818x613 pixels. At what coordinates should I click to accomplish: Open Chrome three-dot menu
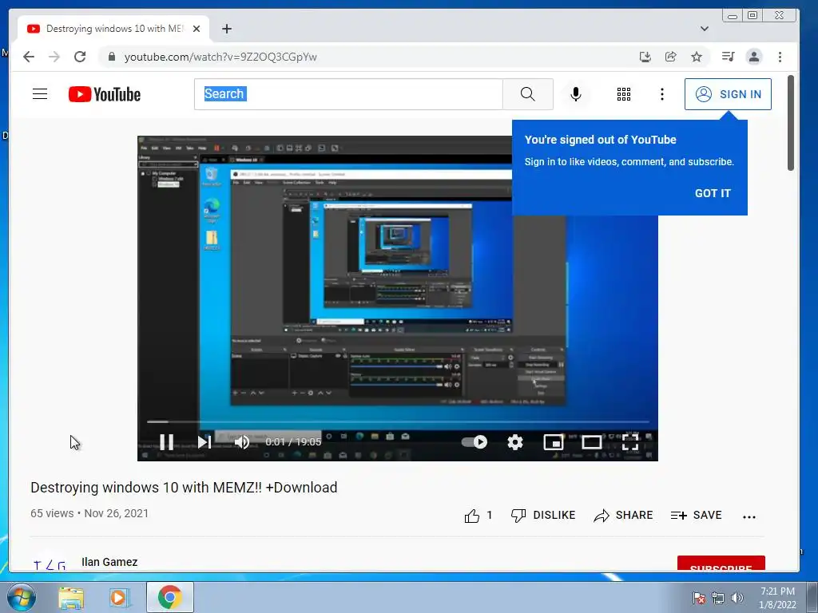pos(780,57)
